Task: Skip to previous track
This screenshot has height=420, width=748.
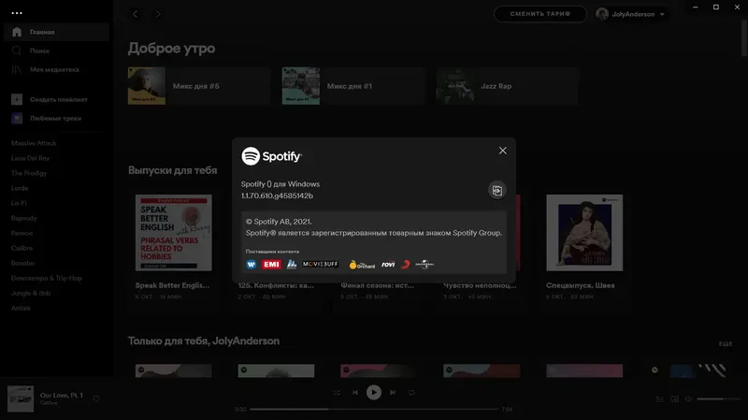Action: [x=355, y=392]
